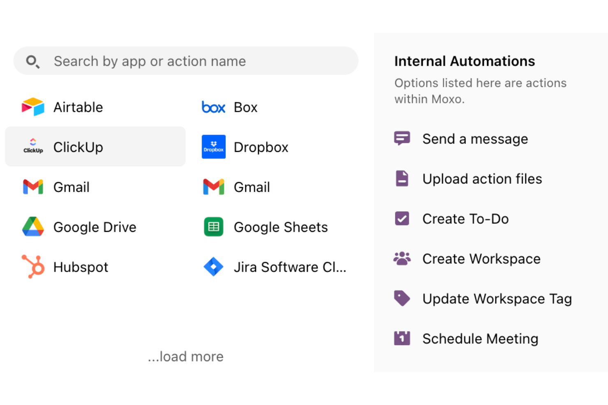Select the Create To-Do action
The width and height of the screenshot is (608, 405).
click(451, 219)
